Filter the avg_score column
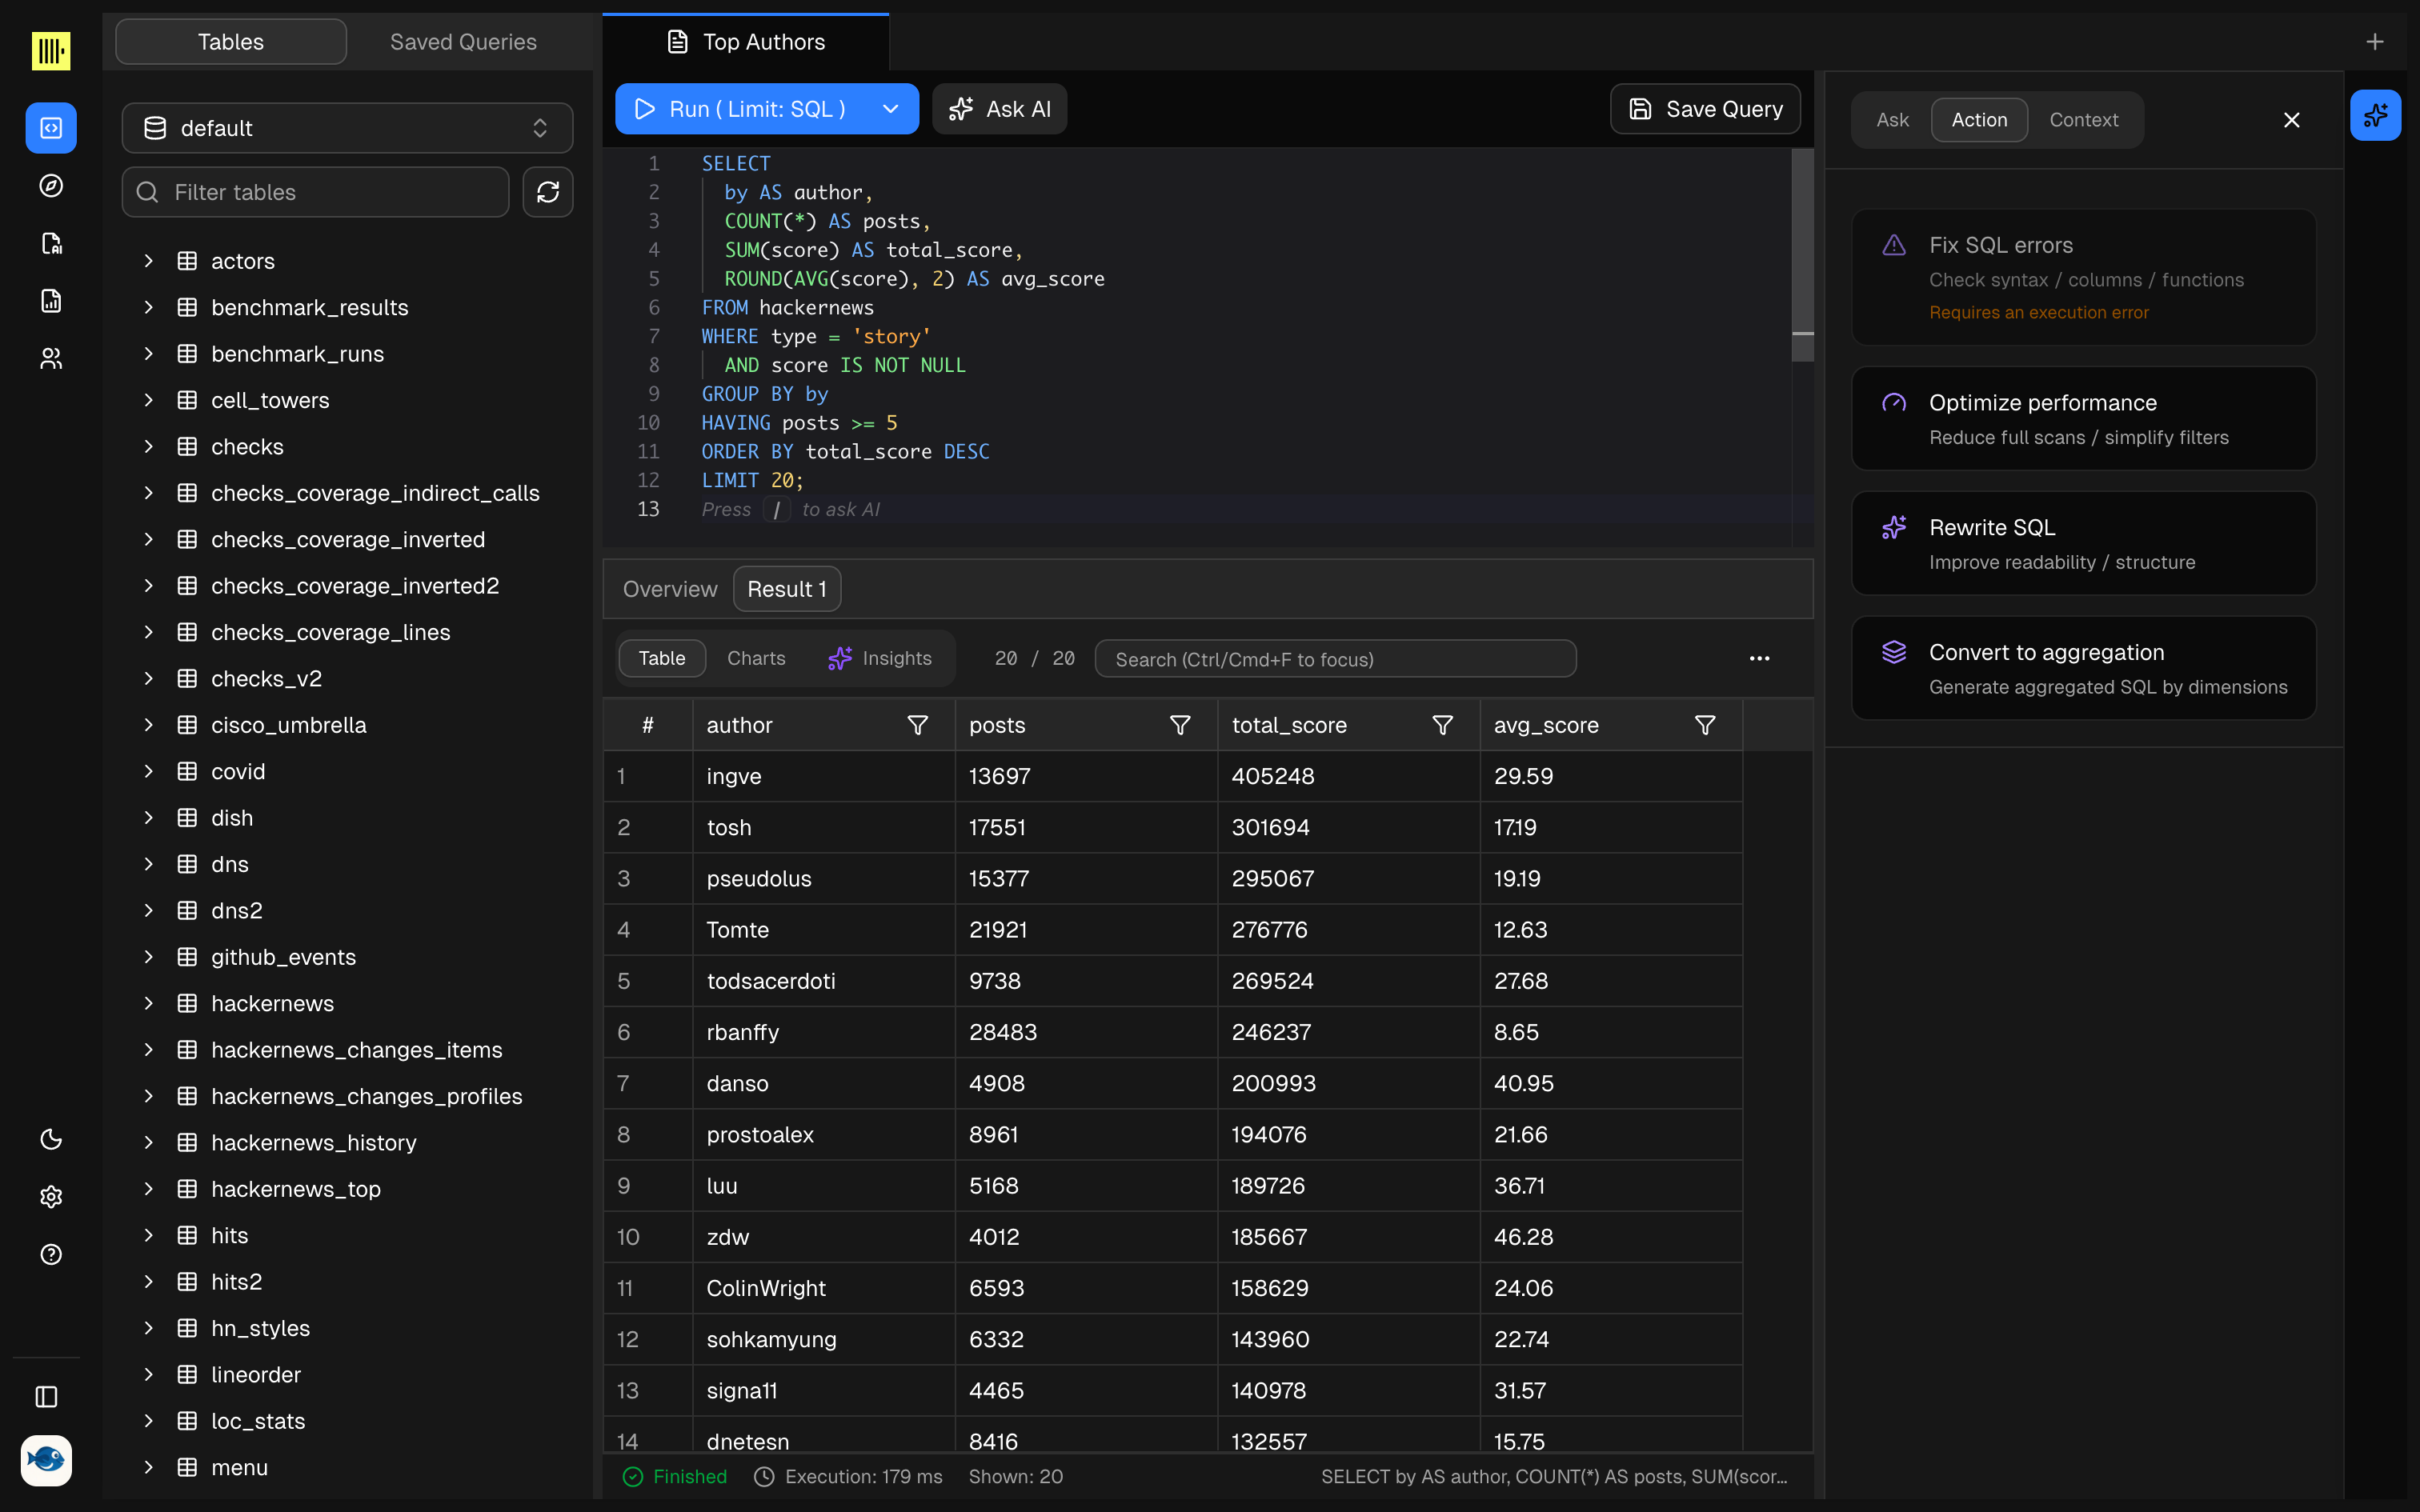 click(x=1705, y=725)
